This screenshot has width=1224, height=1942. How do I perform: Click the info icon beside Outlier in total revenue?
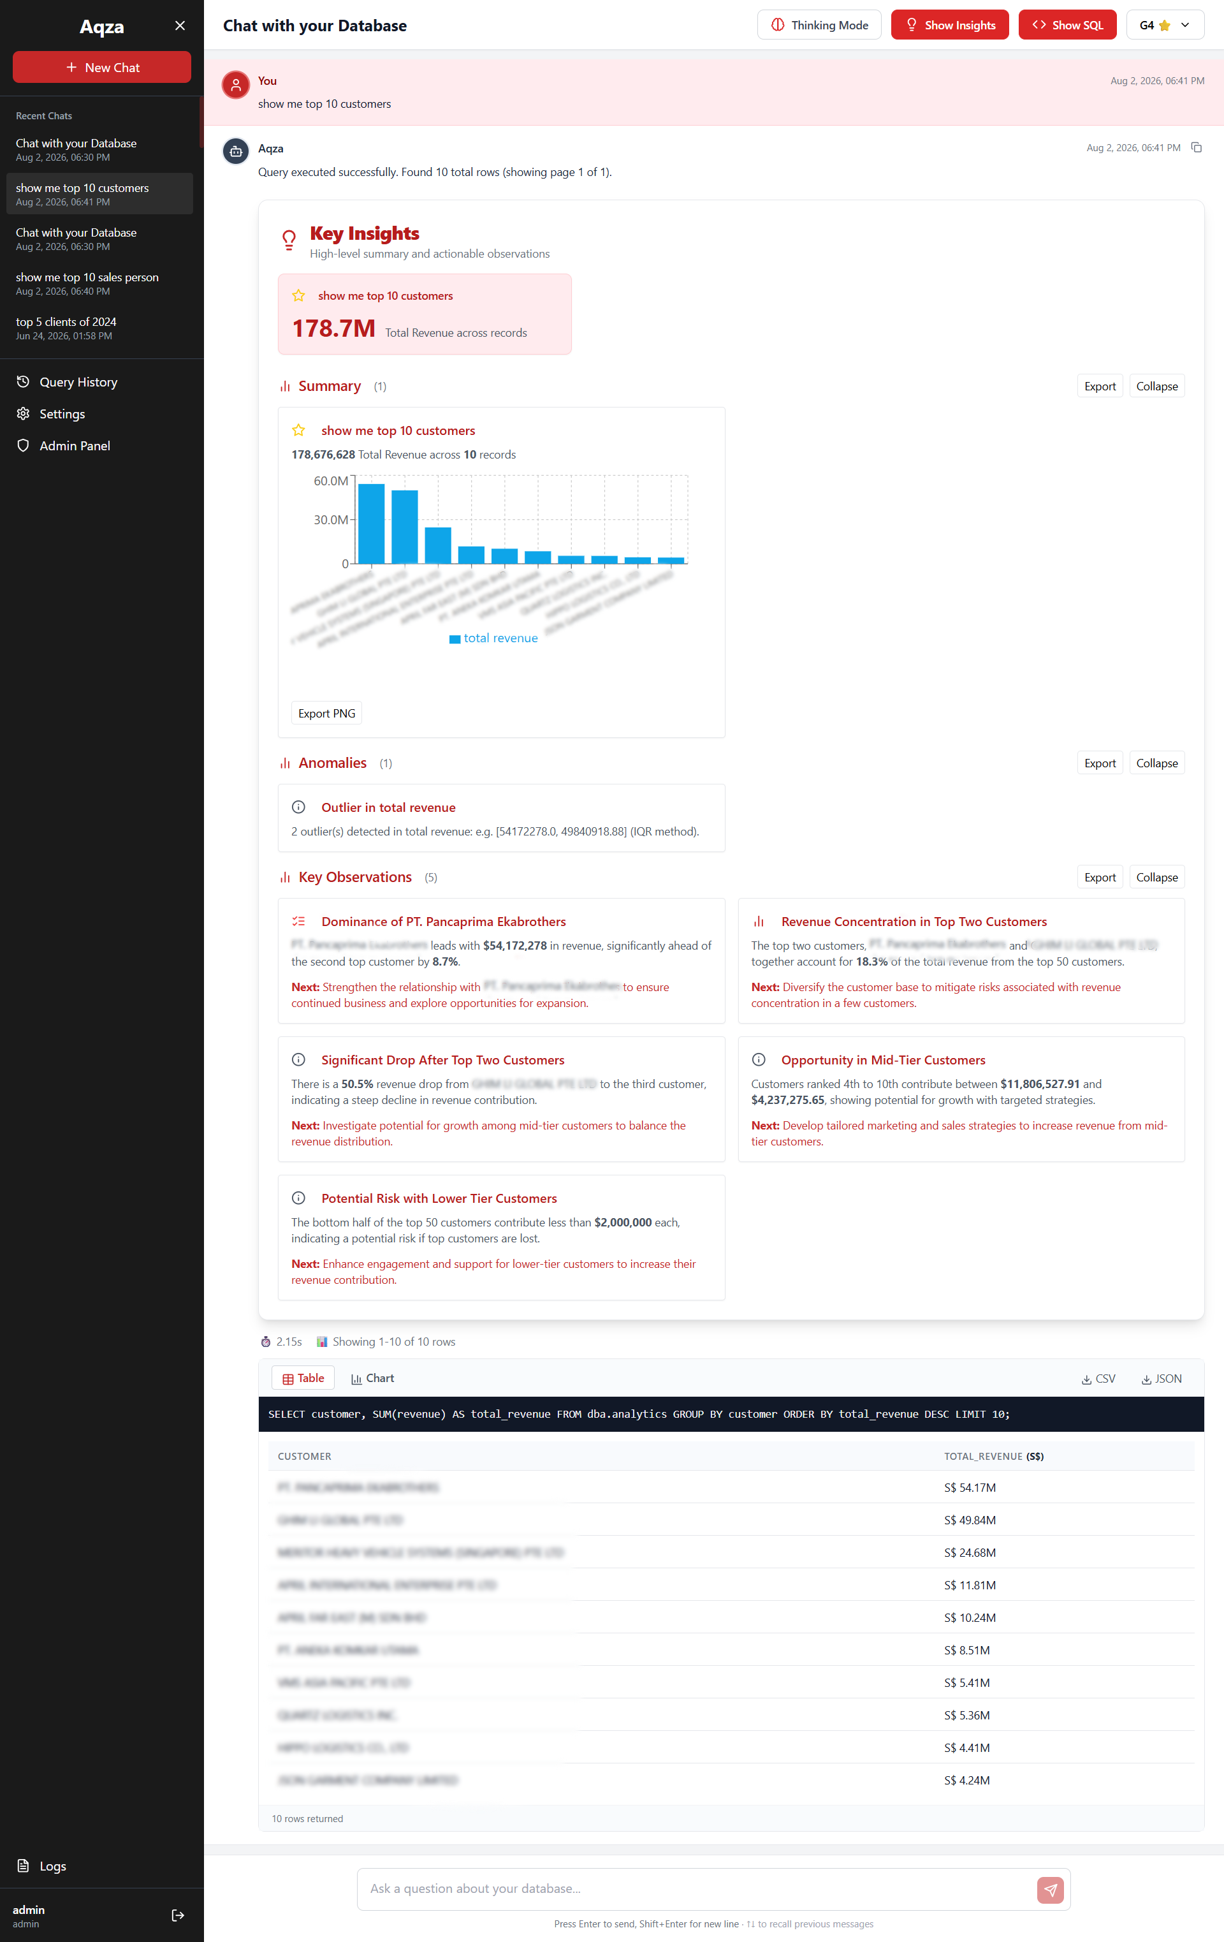298,807
